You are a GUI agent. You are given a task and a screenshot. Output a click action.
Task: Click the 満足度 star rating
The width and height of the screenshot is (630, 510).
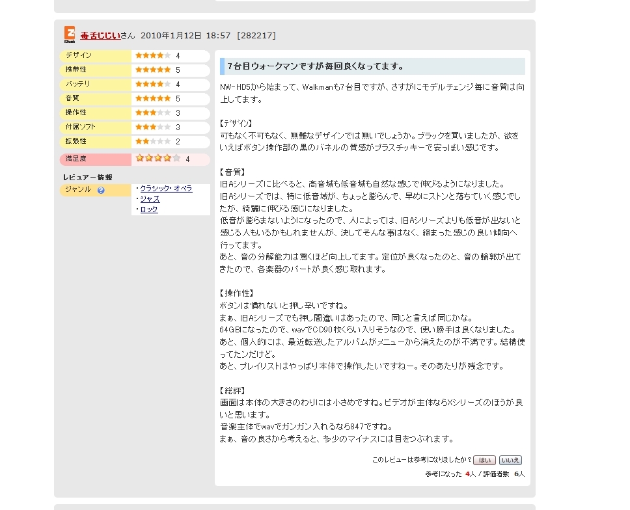(158, 158)
